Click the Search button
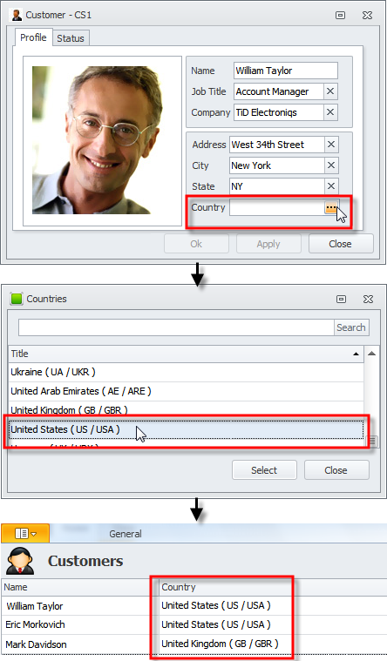 (x=351, y=327)
